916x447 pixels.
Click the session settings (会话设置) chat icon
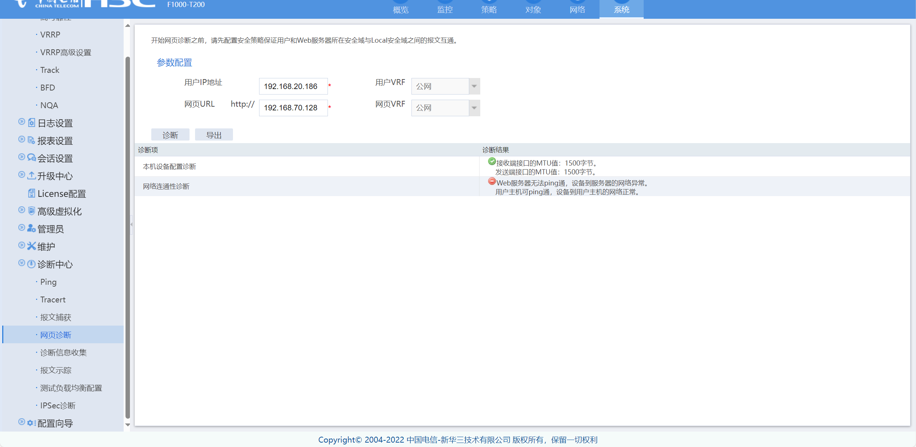(x=32, y=158)
